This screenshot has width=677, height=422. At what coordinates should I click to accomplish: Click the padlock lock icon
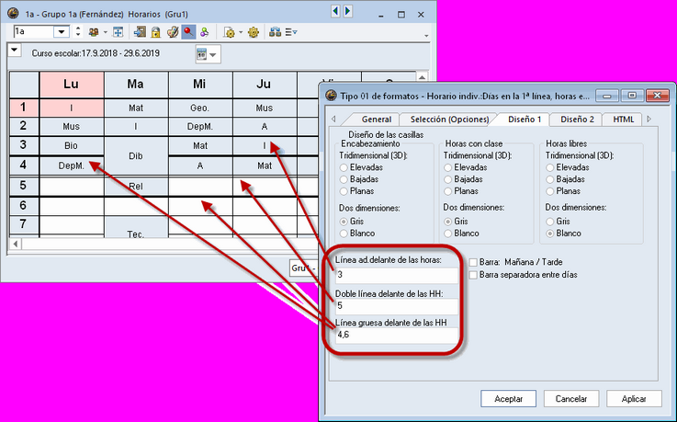[155, 32]
